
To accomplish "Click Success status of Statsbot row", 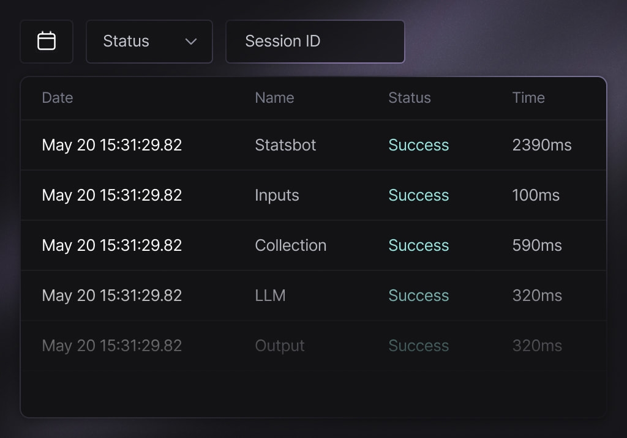I will point(419,145).
